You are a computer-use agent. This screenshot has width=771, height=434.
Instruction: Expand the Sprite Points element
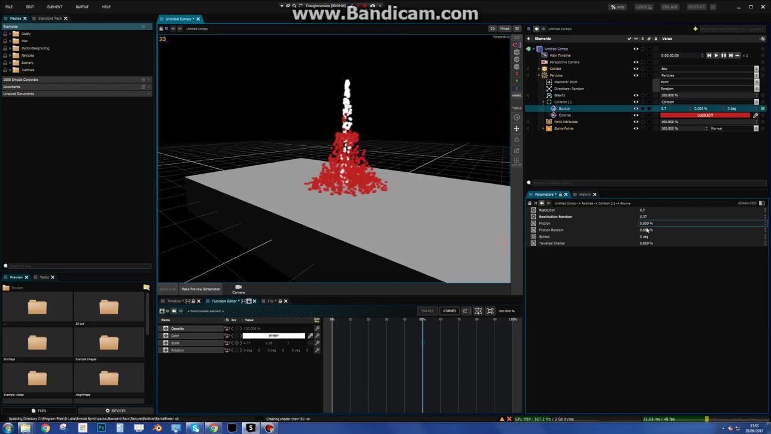pos(543,128)
